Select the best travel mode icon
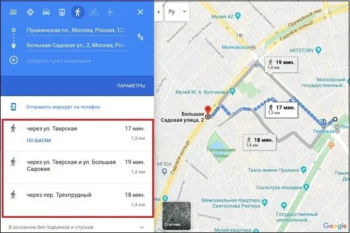350x233 pixels. click(30, 12)
